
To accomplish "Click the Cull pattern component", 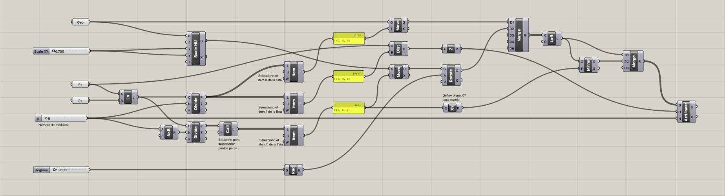I will pos(228,129).
